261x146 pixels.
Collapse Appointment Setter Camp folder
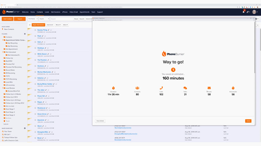coord(3,40)
